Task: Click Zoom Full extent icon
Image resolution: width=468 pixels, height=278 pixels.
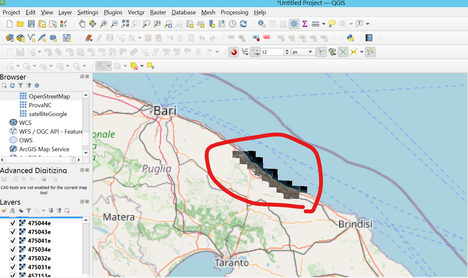Action: [125, 24]
